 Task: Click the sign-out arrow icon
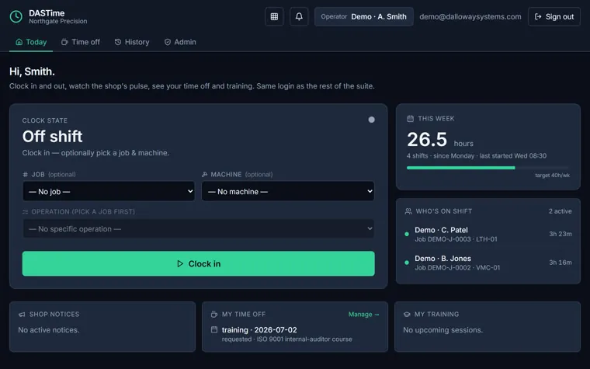point(538,16)
